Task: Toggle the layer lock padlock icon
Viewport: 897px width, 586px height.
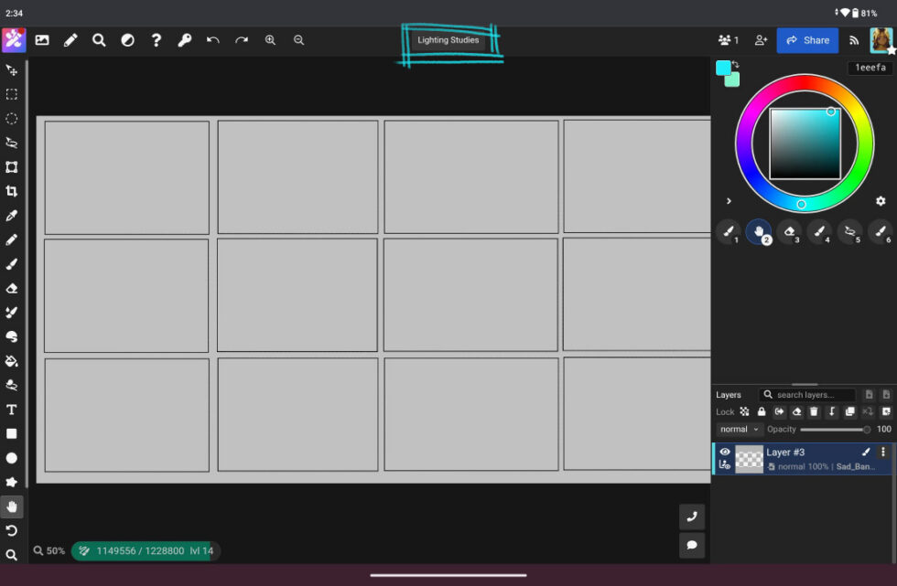Action: pyautogui.click(x=762, y=411)
